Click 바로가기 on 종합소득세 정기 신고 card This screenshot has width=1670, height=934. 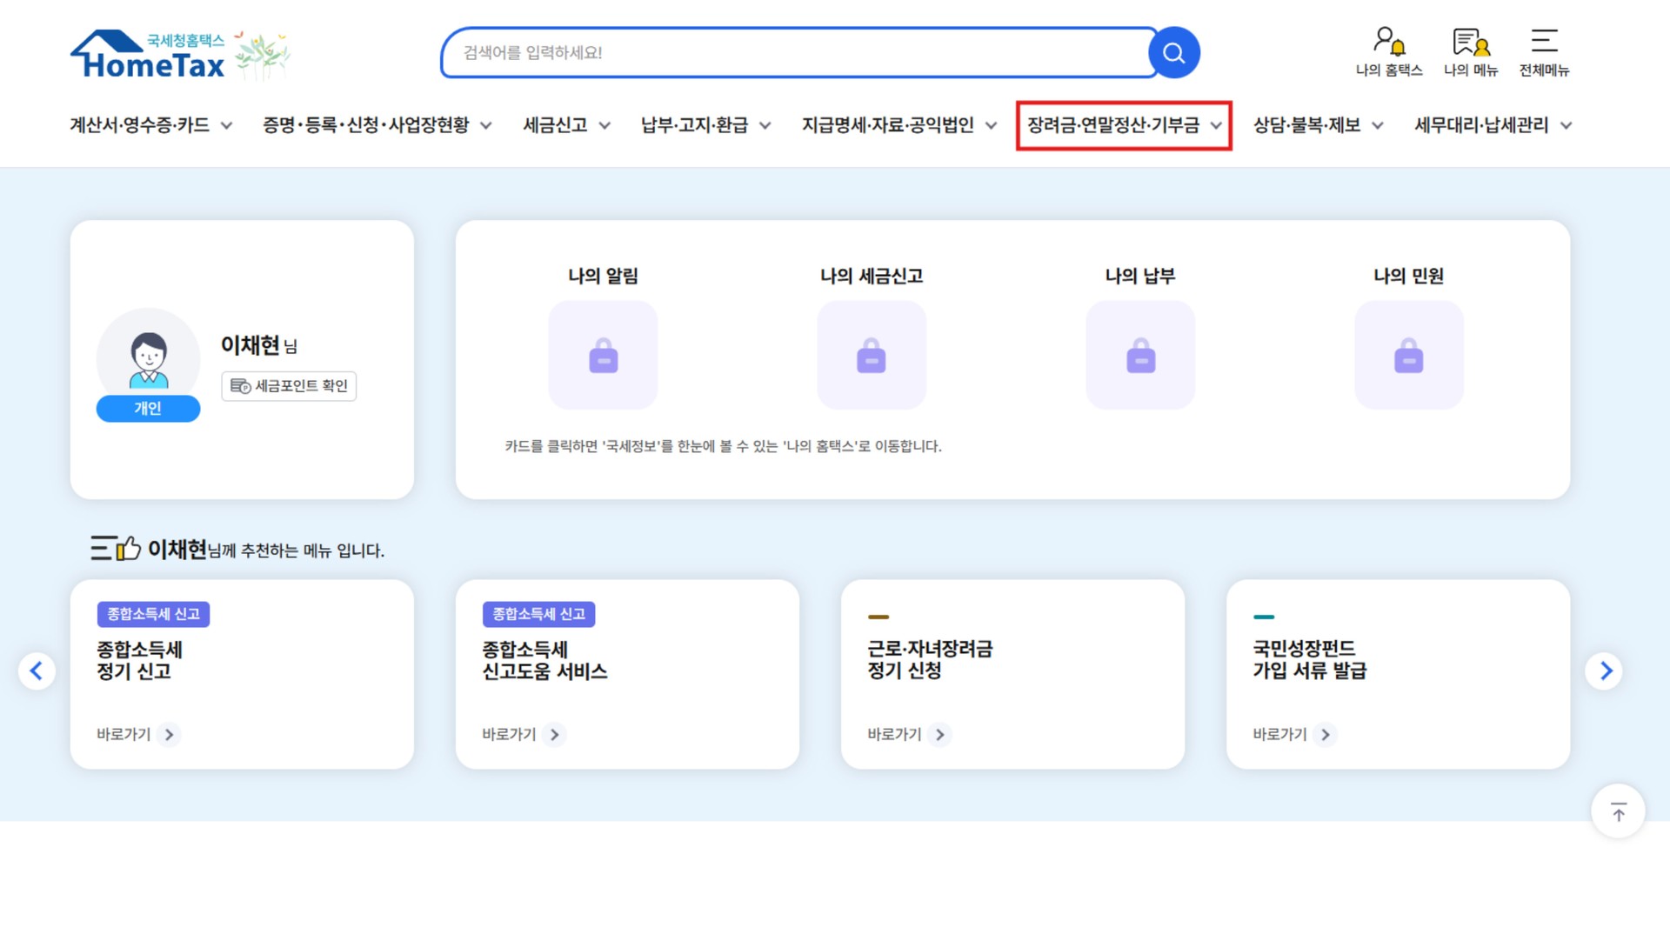pos(137,735)
